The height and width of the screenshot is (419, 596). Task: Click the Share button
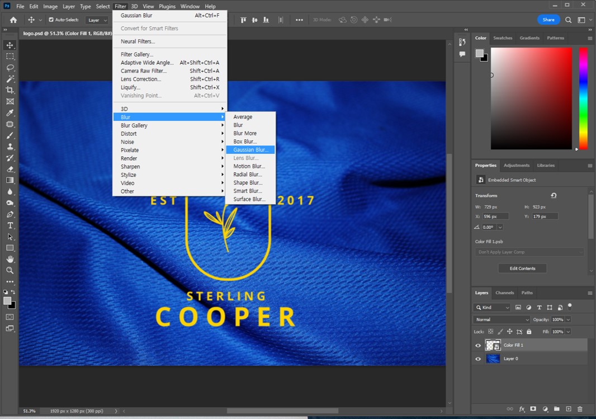tap(548, 20)
